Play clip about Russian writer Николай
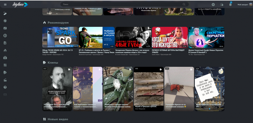253x123 pixels. point(57,89)
